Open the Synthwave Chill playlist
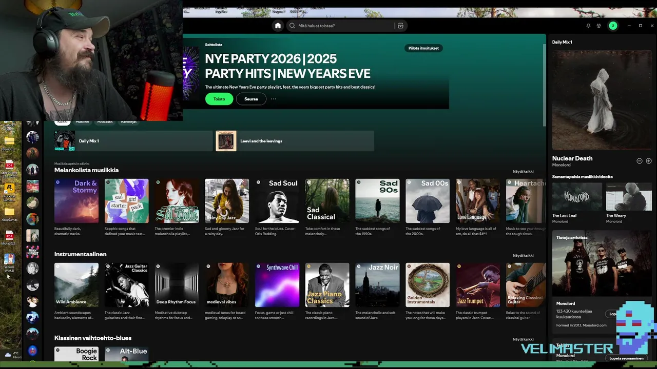The height and width of the screenshot is (369, 657). coord(277,285)
